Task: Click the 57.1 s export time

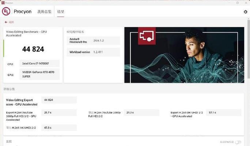Action: (224, 112)
